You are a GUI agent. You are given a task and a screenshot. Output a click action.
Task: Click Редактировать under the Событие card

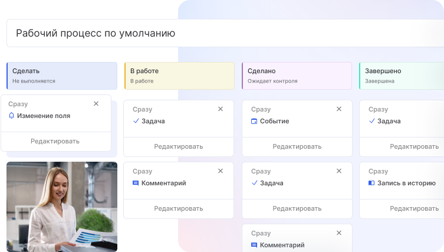pyautogui.click(x=297, y=146)
